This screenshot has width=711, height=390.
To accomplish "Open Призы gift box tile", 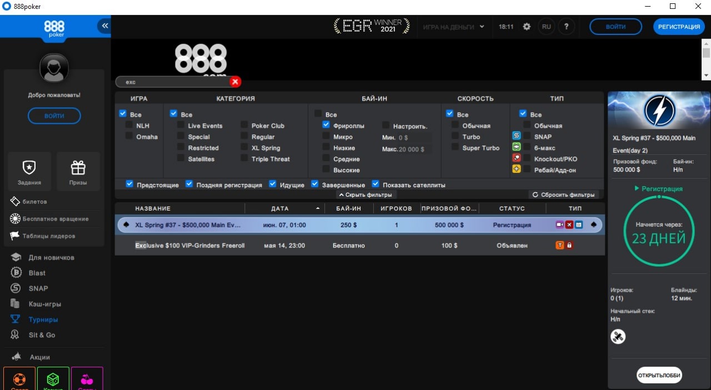I will (78, 172).
